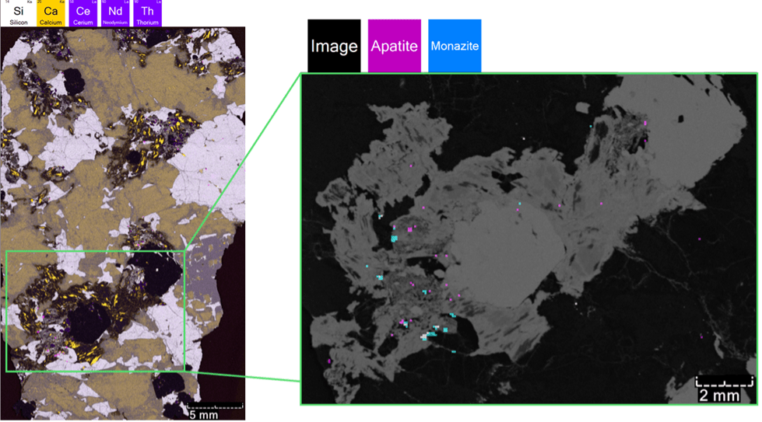Click the magenta apatite spot in the upper-right grain
This screenshot has height=422, width=762.
[644, 122]
